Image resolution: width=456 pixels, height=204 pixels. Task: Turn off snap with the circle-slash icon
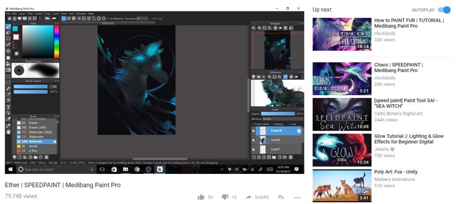(x=64, y=18)
